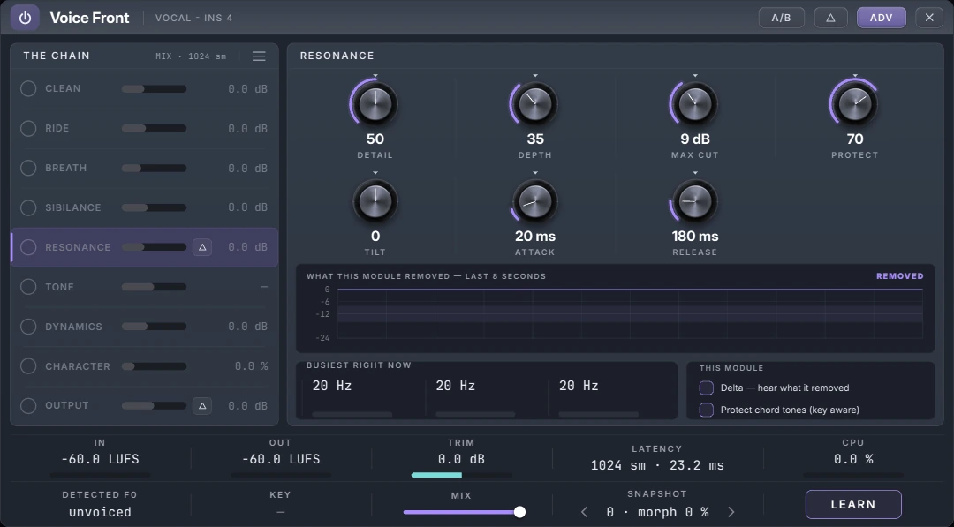Select the BREATH module name
The width and height of the screenshot is (954, 527).
tap(65, 168)
